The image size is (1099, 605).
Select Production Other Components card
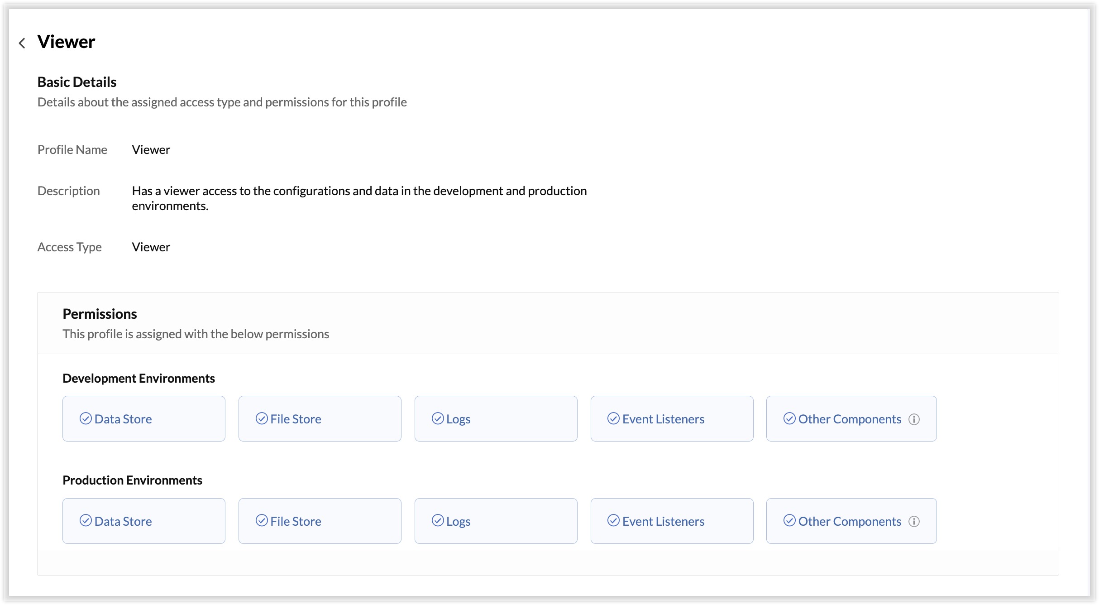point(851,521)
